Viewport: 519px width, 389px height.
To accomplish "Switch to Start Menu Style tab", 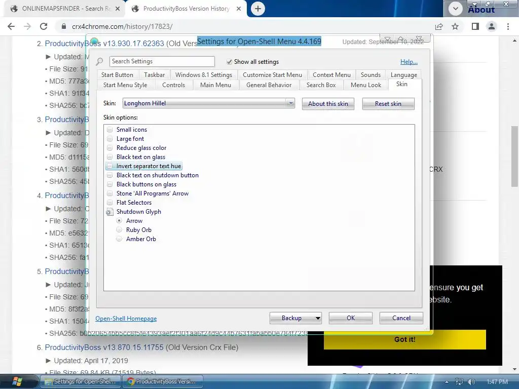I will [x=125, y=85].
